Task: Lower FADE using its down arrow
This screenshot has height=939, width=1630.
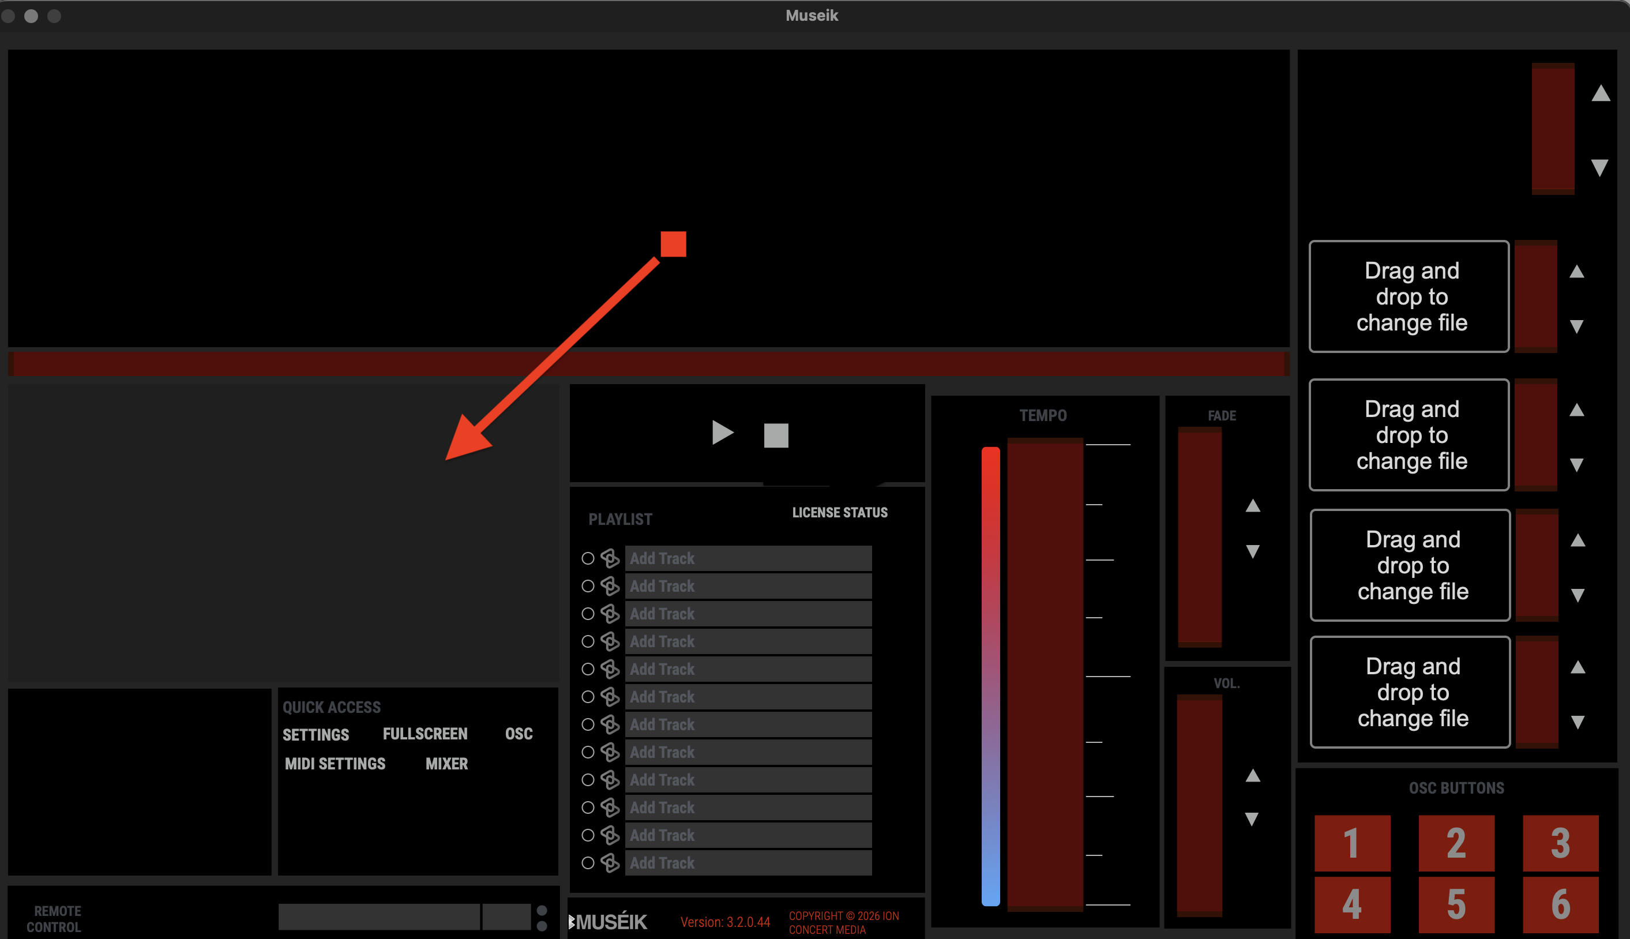Action: pyautogui.click(x=1252, y=551)
